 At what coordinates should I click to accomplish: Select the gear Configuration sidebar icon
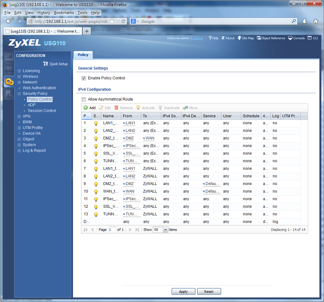tap(9, 82)
